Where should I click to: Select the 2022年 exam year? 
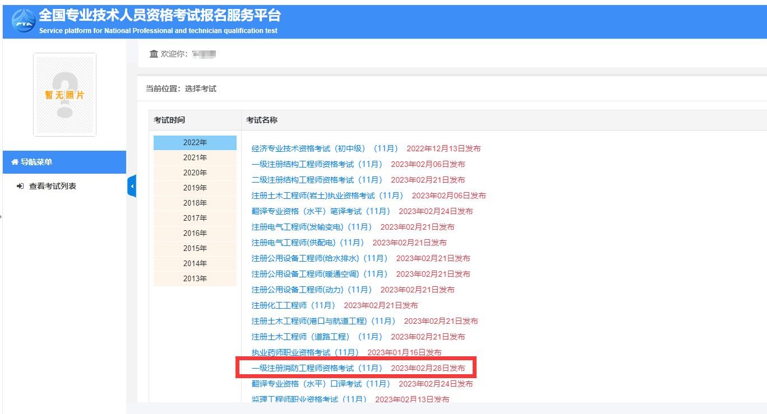(x=195, y=142)
